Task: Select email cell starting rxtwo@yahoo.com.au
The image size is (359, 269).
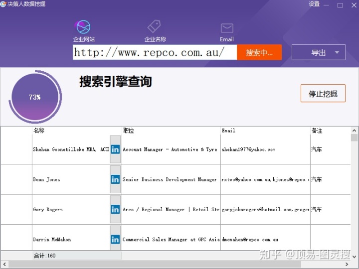Action: (x=265, y=179)
